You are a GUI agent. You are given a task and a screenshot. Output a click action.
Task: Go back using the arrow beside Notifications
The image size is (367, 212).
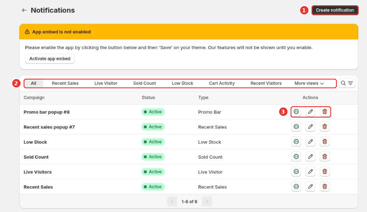(24, 10)
